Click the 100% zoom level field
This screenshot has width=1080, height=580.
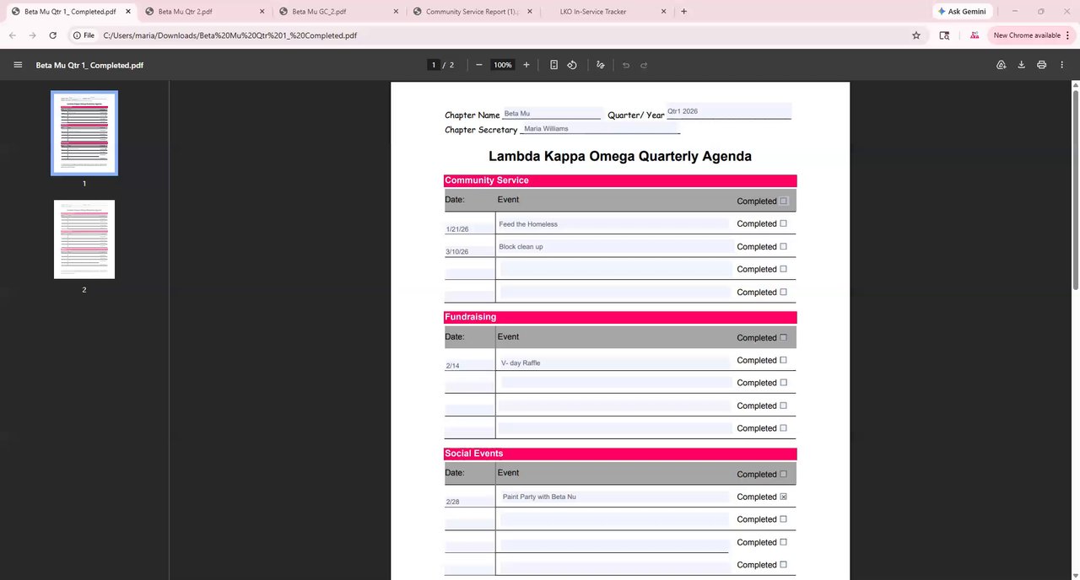(x=503, y=65)
